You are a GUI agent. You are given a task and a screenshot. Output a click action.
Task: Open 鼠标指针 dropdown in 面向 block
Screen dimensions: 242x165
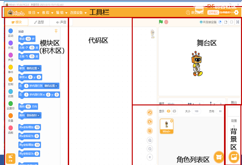(33, 115)
